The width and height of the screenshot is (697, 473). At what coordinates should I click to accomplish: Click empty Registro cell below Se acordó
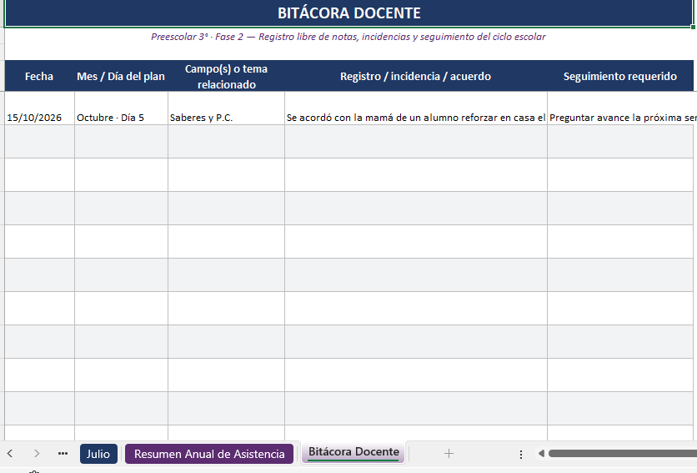point(416,142)
